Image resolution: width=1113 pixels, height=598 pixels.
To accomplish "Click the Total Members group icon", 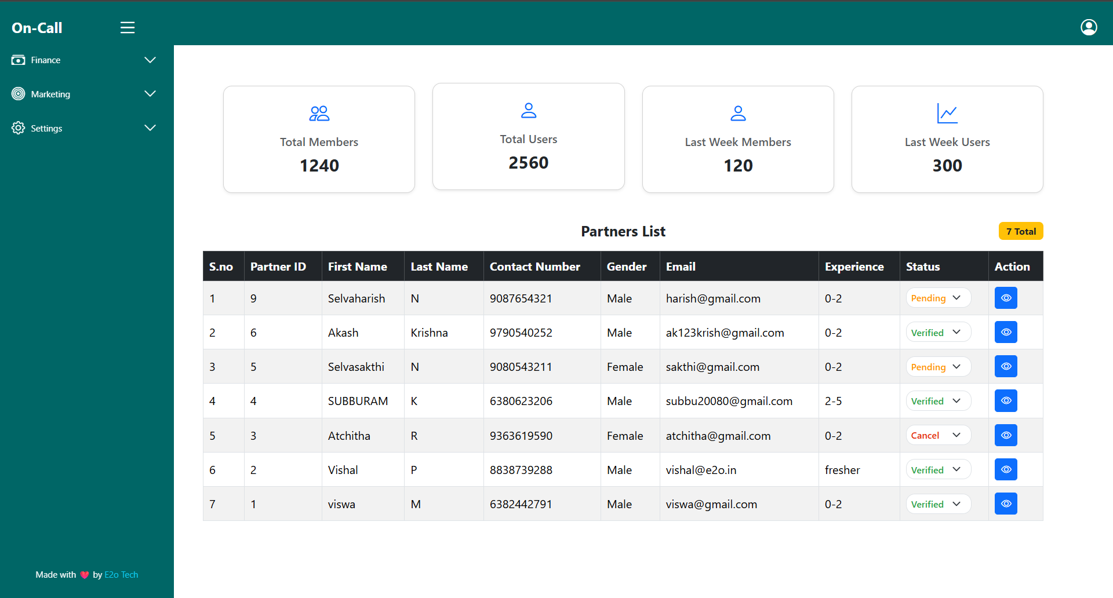I will pos(319,114).
